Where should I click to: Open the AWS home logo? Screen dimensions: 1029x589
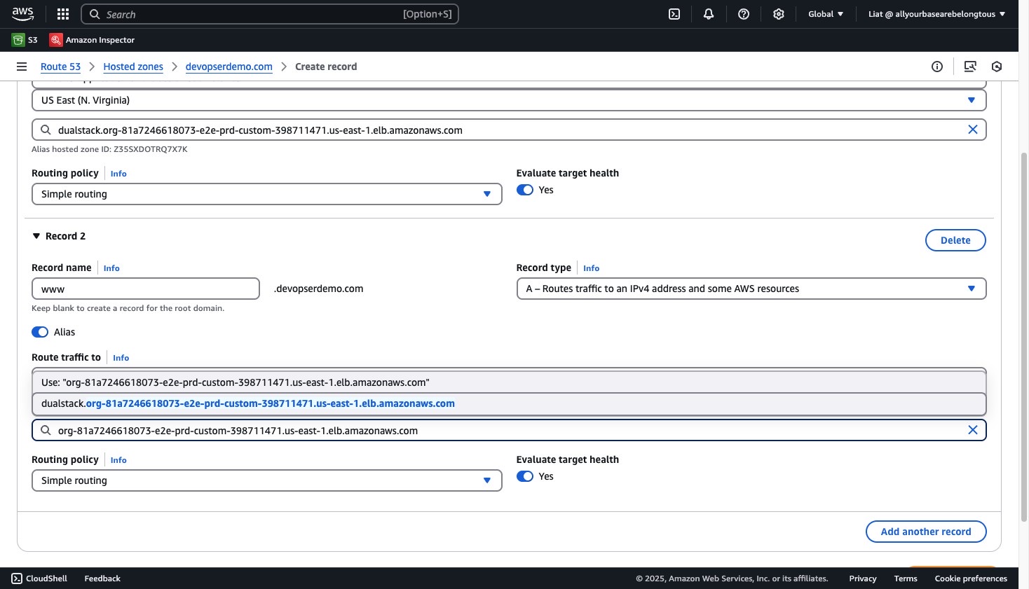[22, 14]
